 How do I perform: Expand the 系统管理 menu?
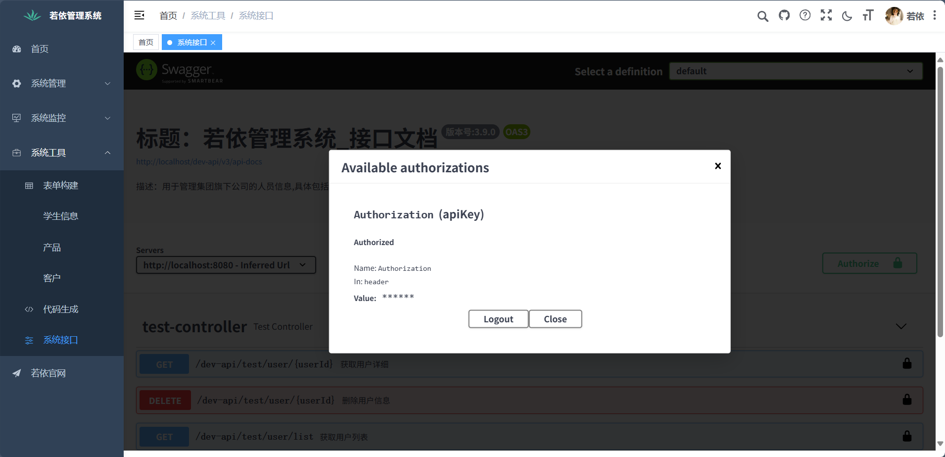click(x=62, y=84)
